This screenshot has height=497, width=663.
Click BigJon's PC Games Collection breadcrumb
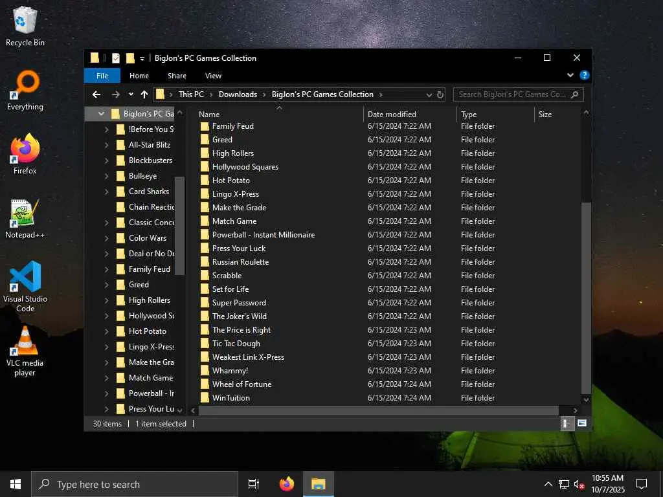point(322,94)
